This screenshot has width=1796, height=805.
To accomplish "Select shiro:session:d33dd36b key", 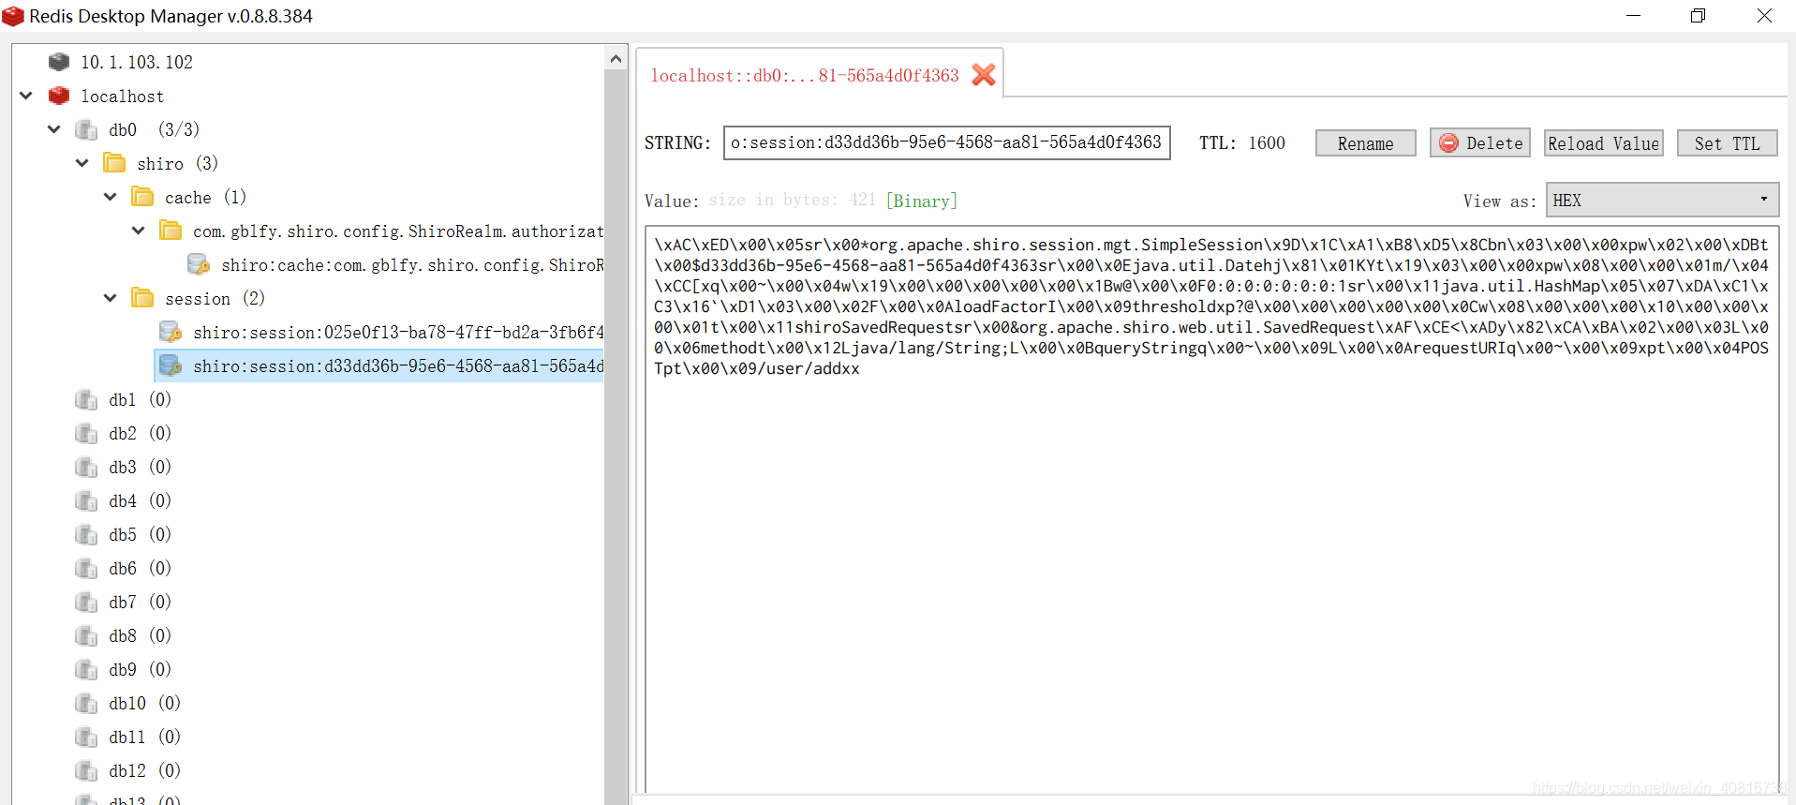I will (x=398, y=365).
